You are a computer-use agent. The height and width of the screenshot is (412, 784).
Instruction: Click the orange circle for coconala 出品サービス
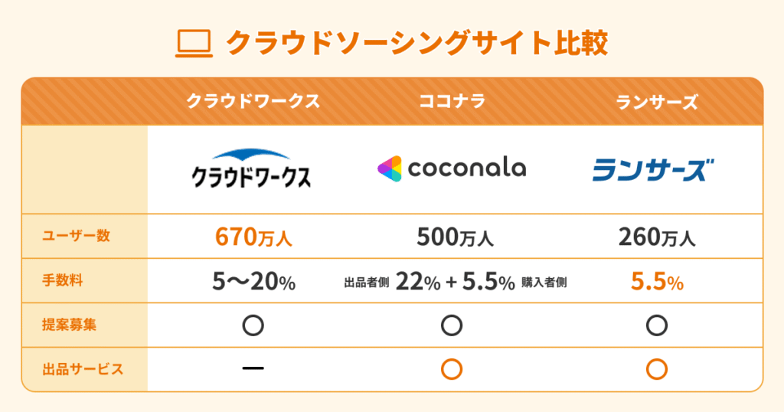[x=452, y=368]
